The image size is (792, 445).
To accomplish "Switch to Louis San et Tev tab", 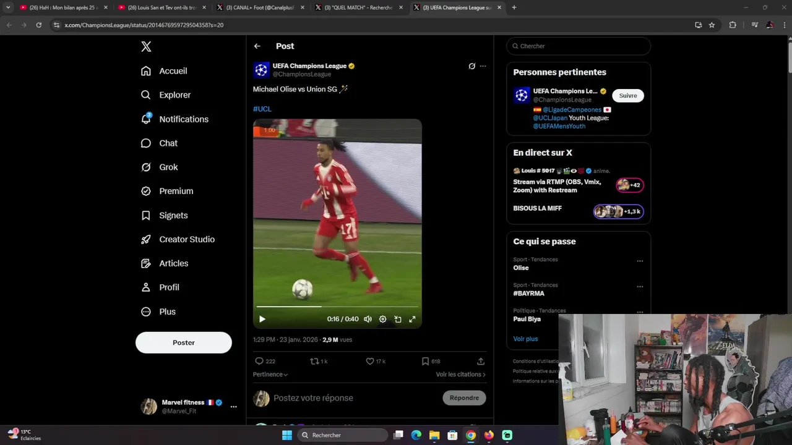I will [x=162, y=7].
